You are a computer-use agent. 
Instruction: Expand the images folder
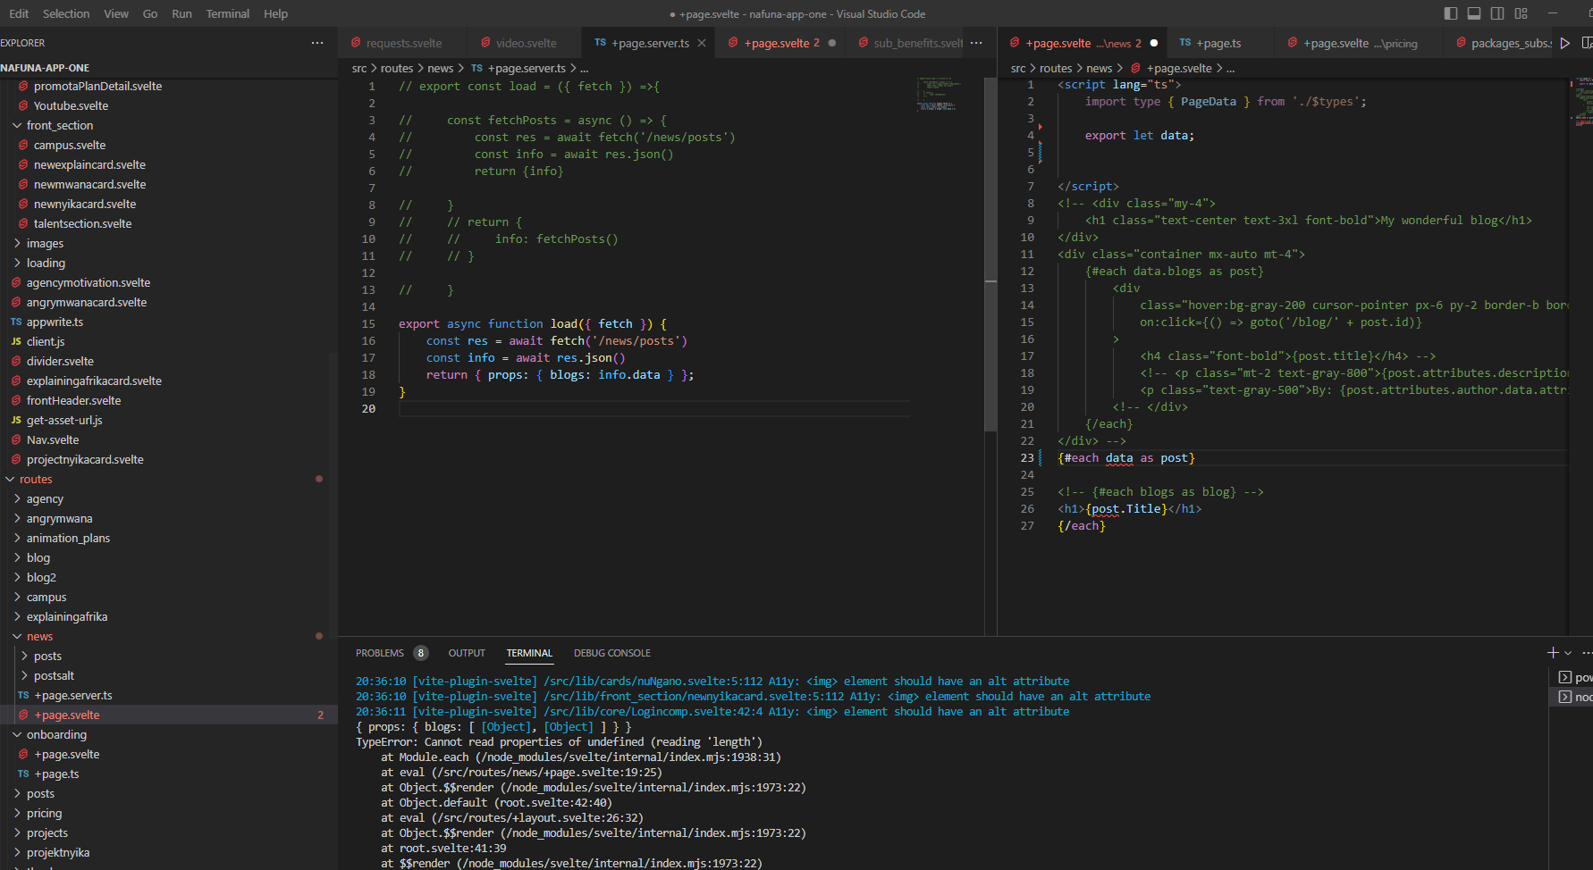[x=45, y=243]
